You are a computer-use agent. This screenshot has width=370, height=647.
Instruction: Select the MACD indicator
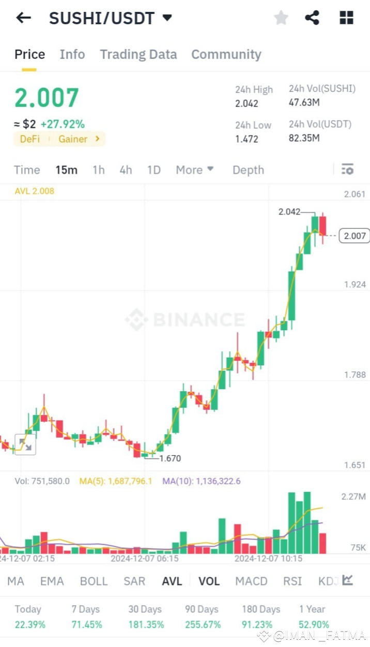pos(251,581)
